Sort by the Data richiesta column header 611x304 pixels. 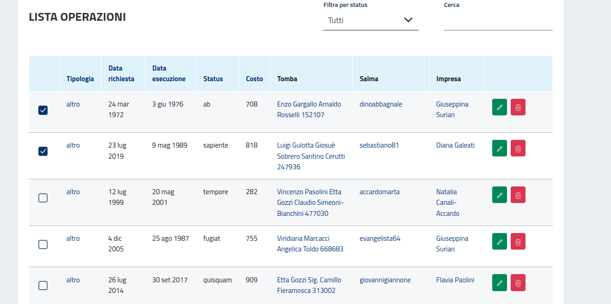tap(121, 73)
